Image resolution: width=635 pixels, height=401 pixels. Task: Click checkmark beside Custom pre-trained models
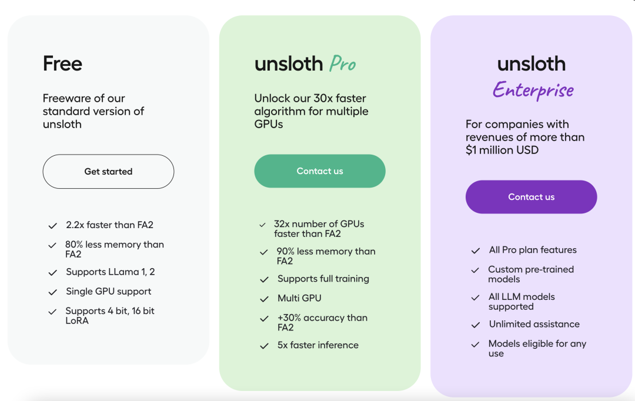(x=476, y=270)
